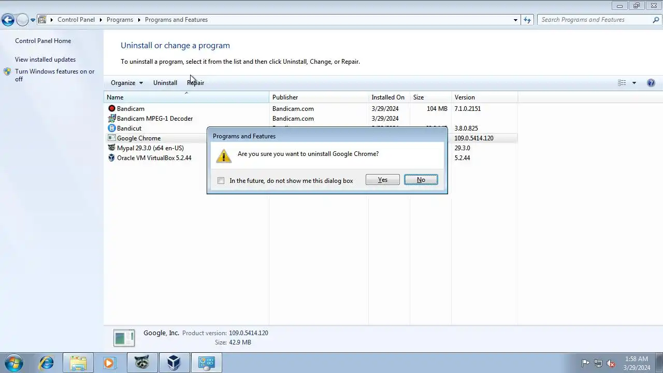Click Programs breadcrumb
The height and width of the screenshot is (373, 663).
point(120,20)
